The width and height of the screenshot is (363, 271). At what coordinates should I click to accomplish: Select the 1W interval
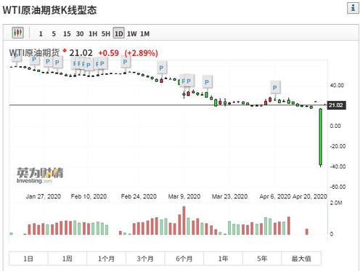(132, 33)
